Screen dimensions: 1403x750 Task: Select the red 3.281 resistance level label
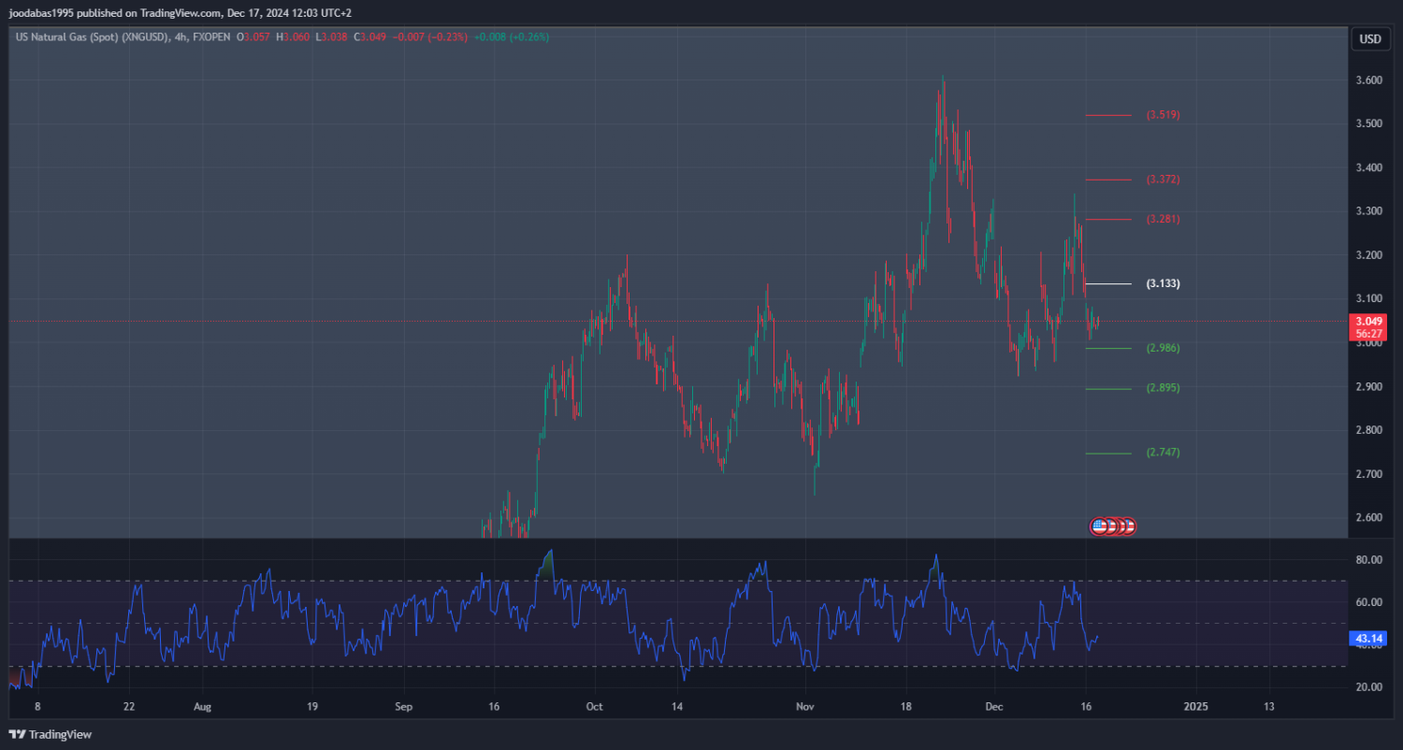point(1163,219)
